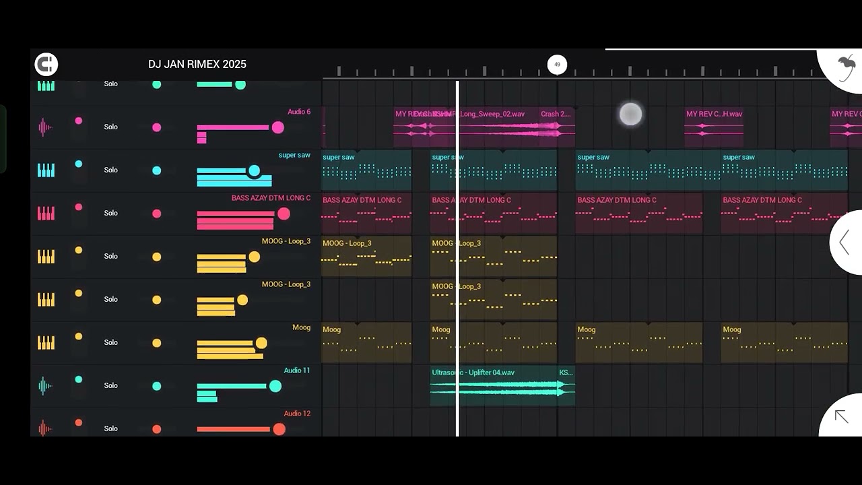Click the Audio 6 pink pan knob

(157, 127)
